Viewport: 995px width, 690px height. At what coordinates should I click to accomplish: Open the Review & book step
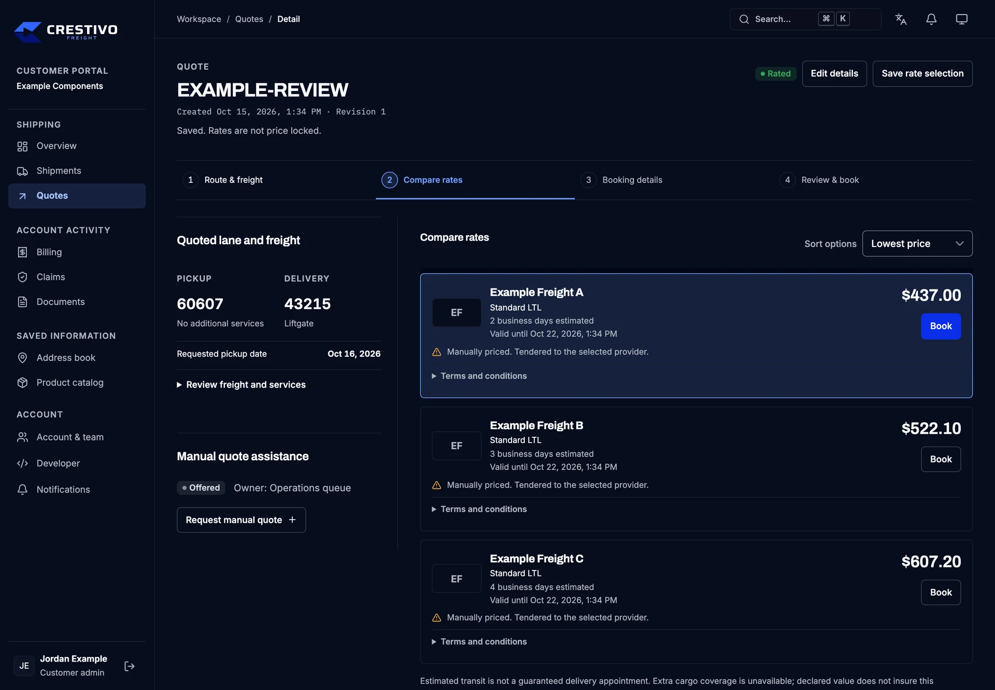(x=873, y=180)
